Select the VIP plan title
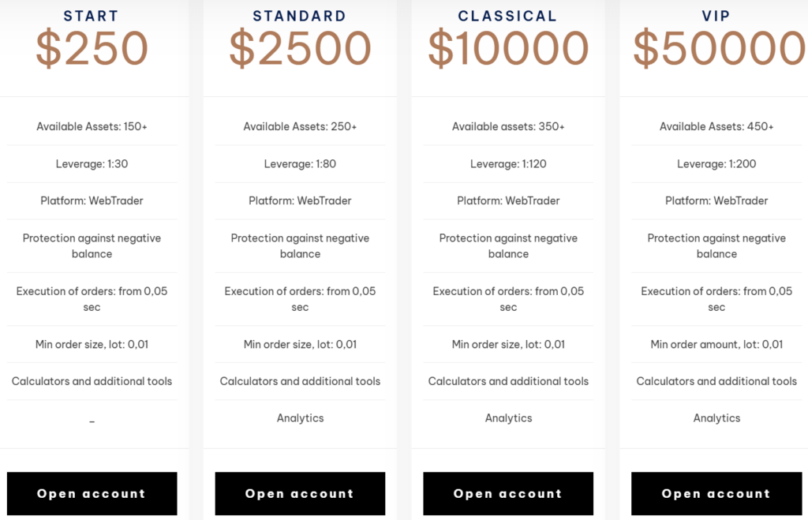The height and width of the screenshot is (520, 808). point(716,16)
